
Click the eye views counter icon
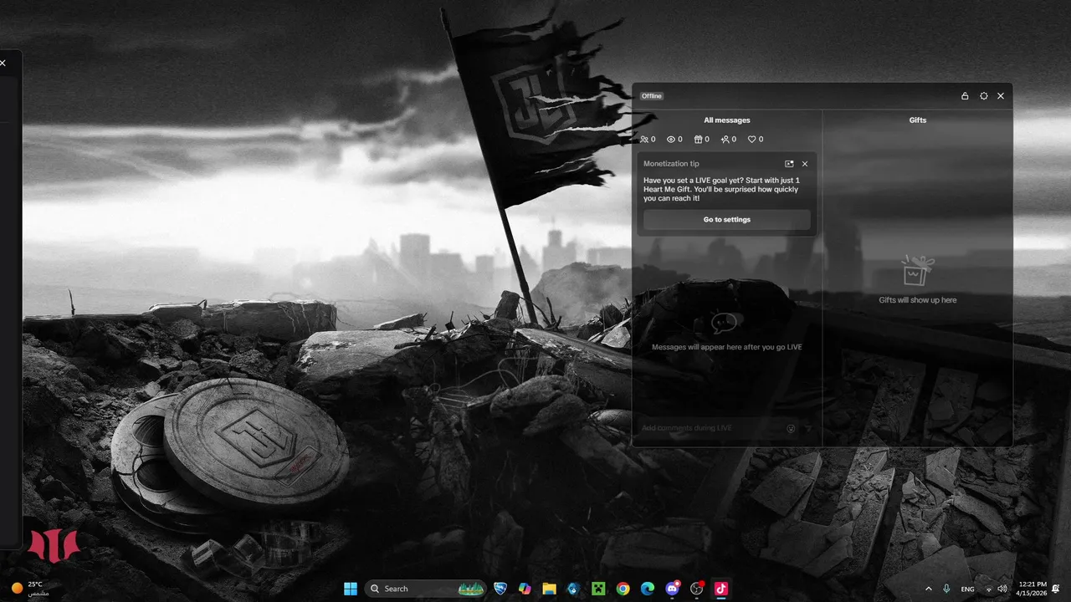(x=671, y=140)
